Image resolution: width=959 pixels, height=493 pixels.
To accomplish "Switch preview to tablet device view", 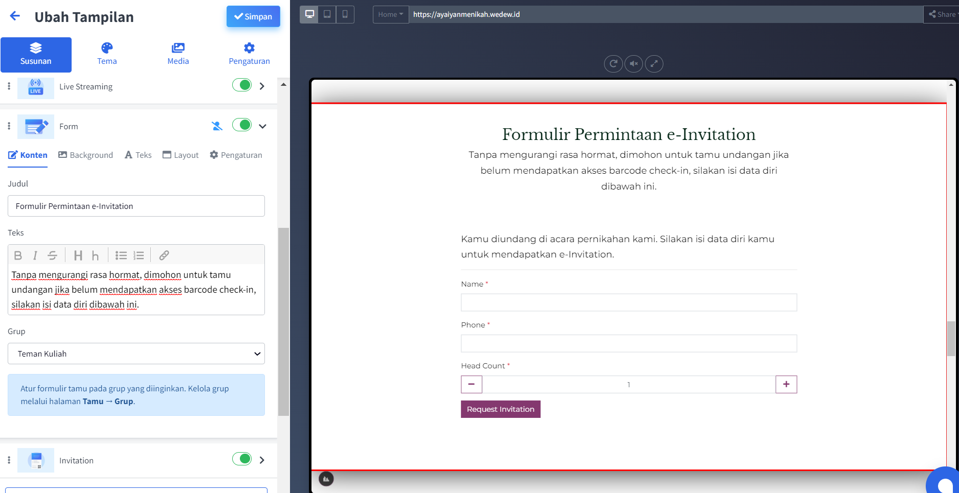I will (x=327, y=14).
